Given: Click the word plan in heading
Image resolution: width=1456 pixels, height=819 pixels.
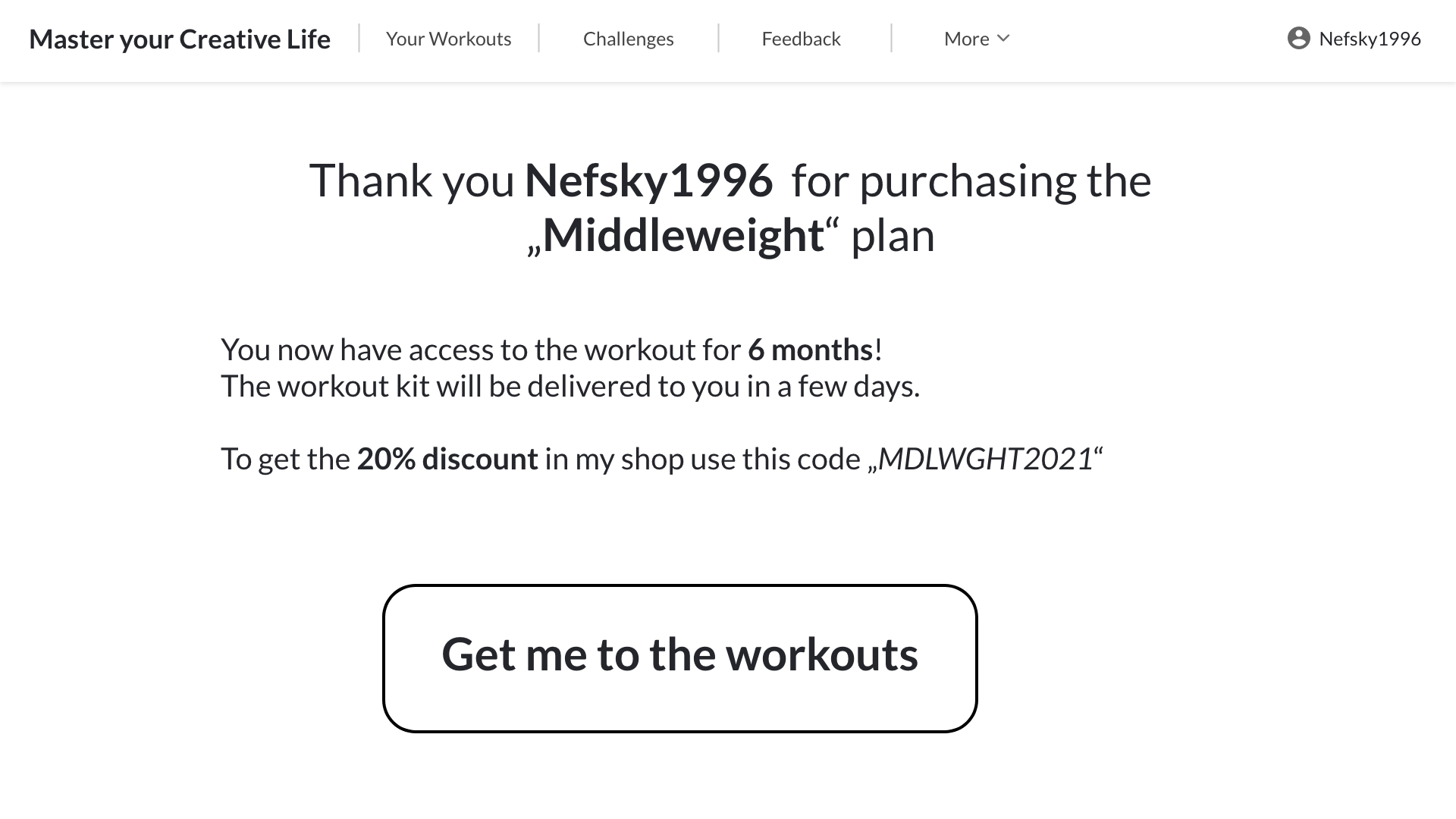Looking at the screenshot, I should click(893, 235).
